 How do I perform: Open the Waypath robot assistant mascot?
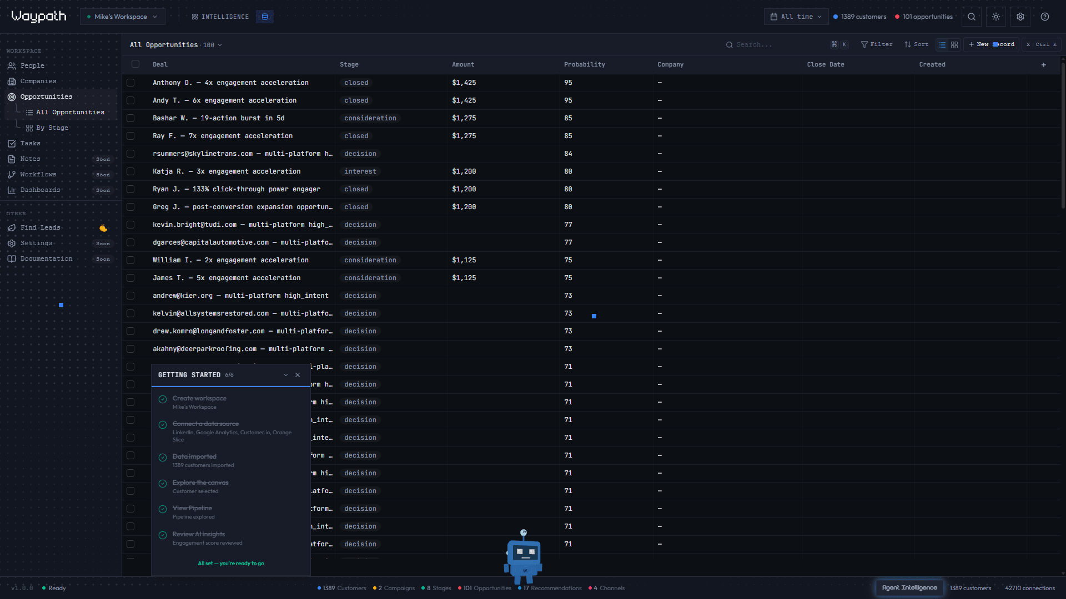522,557
